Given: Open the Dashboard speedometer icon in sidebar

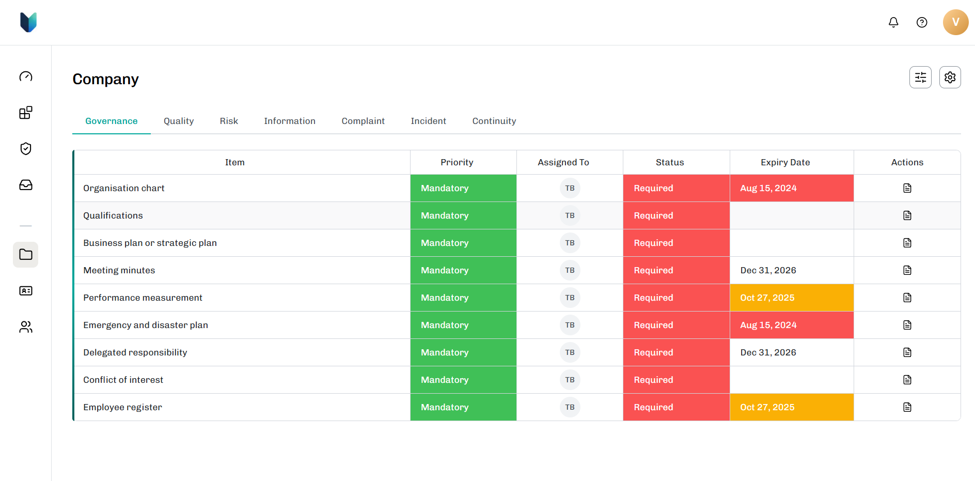Looking at the screenshot, I should (x=25, y=76).
